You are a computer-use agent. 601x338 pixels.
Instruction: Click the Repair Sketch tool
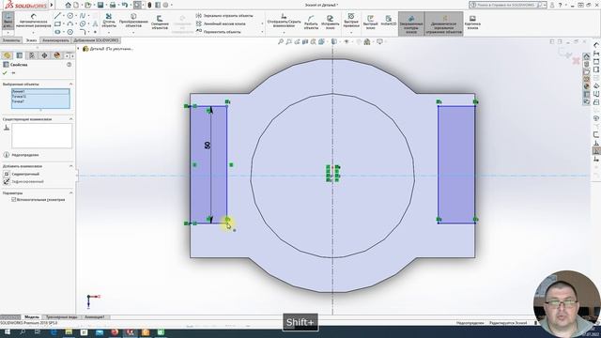330,23
